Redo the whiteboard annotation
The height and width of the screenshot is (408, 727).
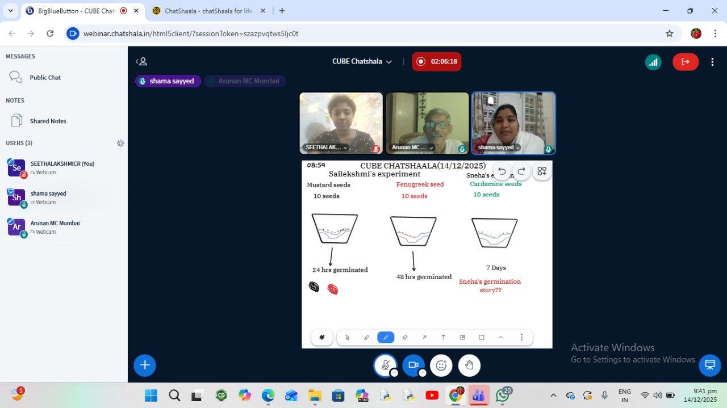521,171
